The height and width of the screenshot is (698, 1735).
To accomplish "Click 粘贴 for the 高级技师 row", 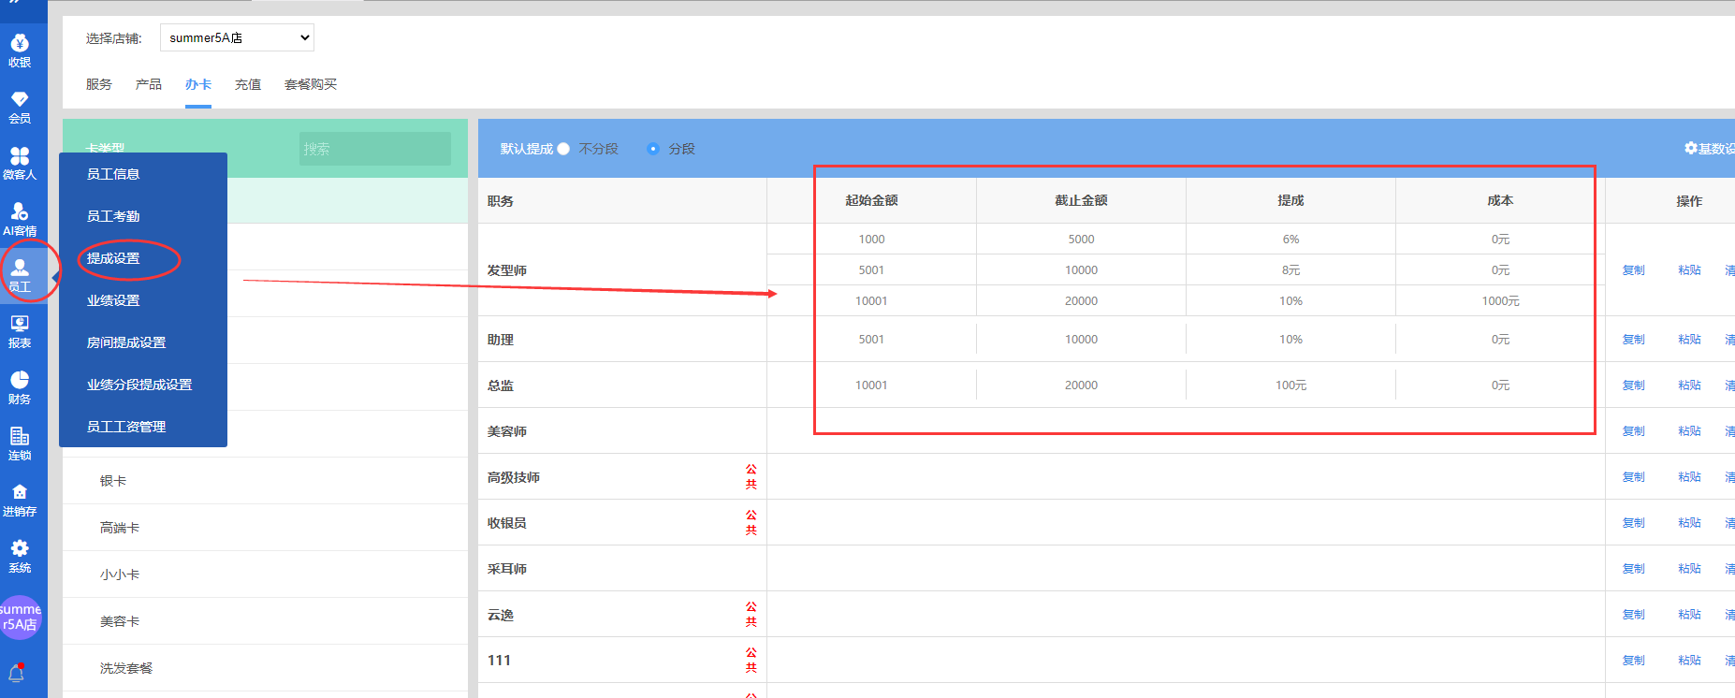I will tap(1689, 477).
